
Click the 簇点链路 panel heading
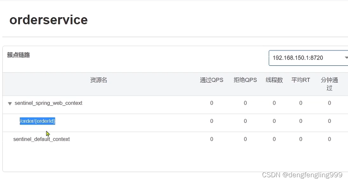click(18, 55)
